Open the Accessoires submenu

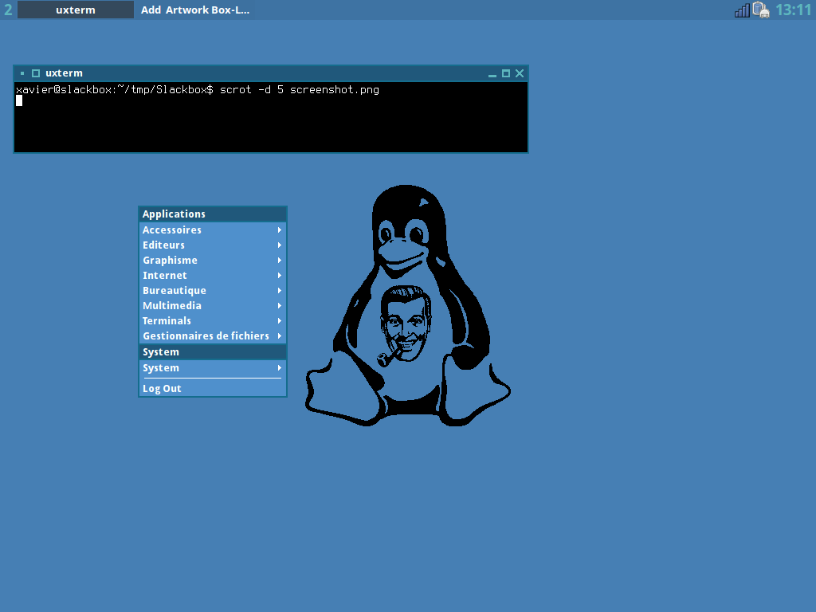[212, 229]
